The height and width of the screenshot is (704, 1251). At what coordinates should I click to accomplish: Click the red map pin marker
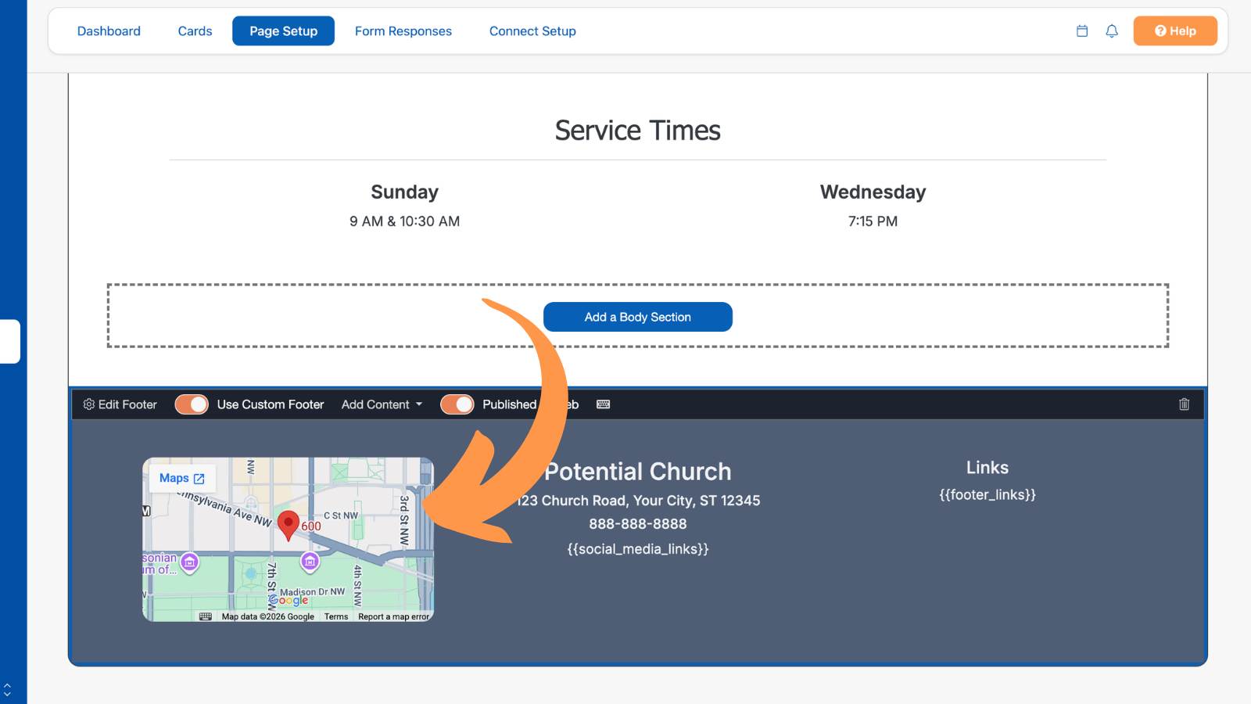289,526
